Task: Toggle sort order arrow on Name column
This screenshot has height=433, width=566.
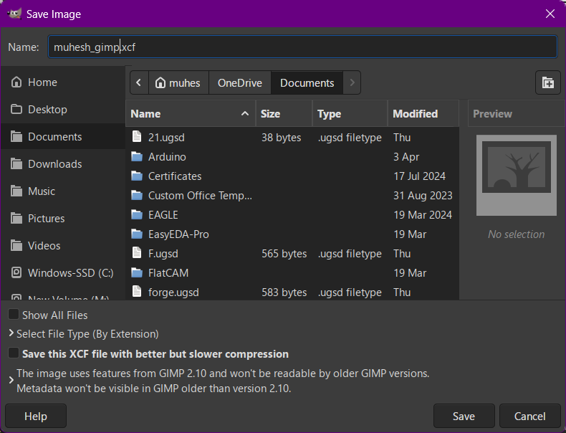Action: (x=245, y=114)
